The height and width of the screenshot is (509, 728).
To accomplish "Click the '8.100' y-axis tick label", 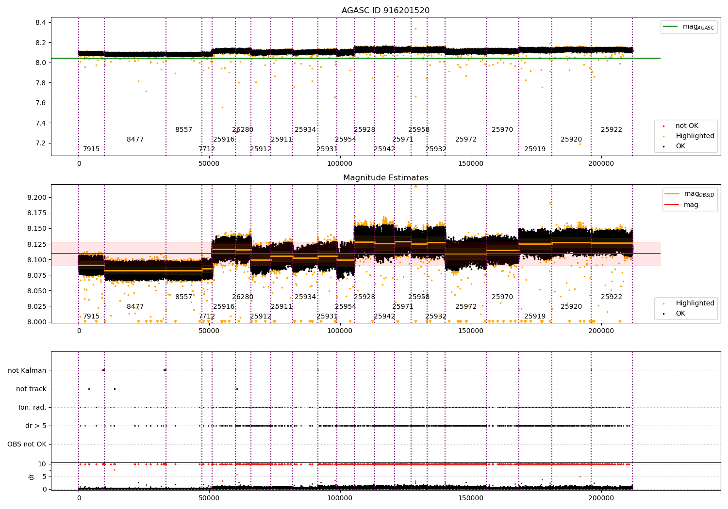I will coord(37,260).
